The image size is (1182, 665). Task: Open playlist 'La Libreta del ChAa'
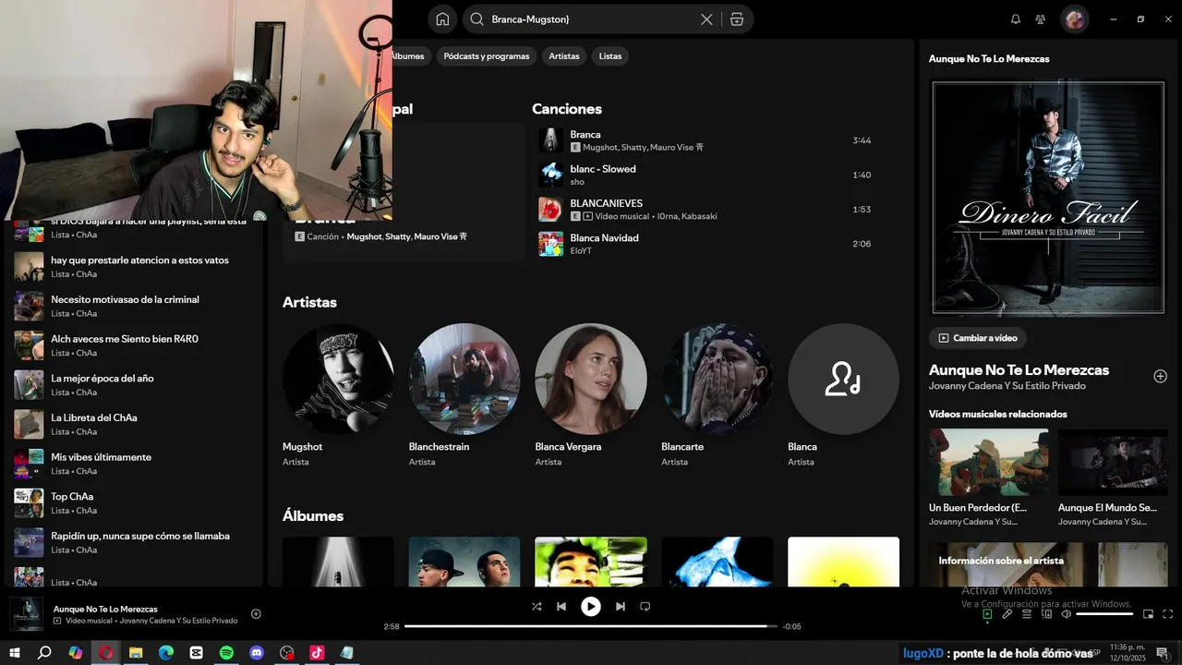coord(134,424)
